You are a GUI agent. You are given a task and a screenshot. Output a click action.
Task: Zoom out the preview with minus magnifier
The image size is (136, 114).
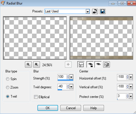(x=28, y=64)
